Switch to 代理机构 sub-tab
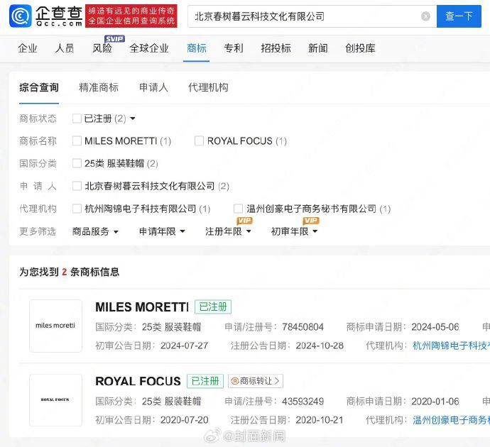This screenshot has width=490, height=447. pos(208,87)
